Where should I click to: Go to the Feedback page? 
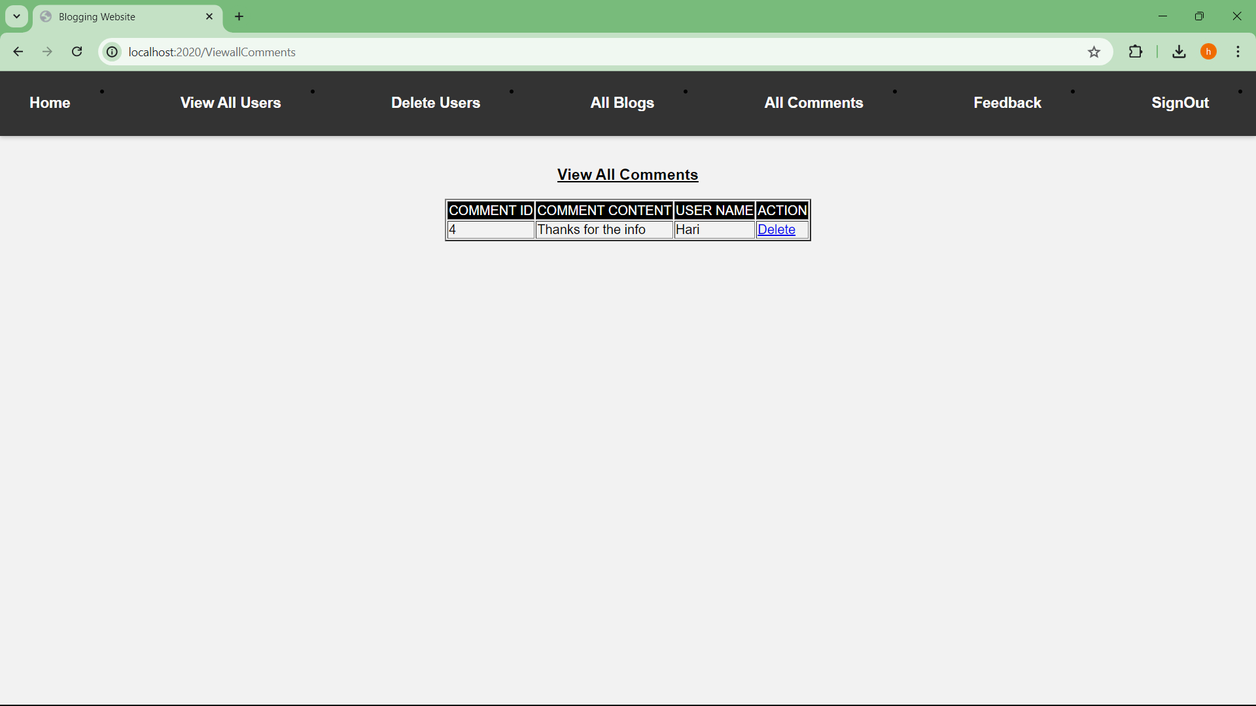pyautogui.click(x=1007, y=103)
